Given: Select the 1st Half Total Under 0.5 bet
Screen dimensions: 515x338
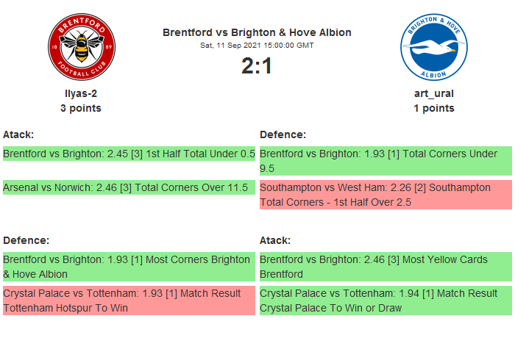Looking at the screenshot, I should tap(129, 154).
